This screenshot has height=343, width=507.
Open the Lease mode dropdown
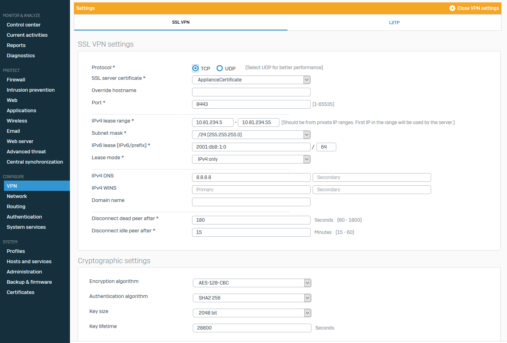click(251, 159)
